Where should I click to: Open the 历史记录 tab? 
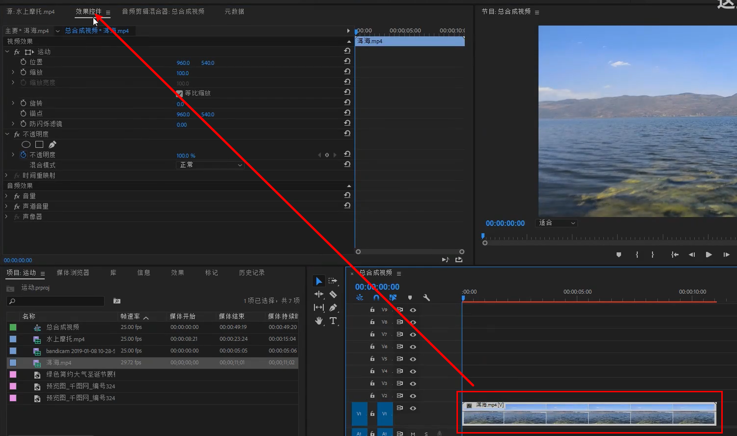tap(252, 272)
